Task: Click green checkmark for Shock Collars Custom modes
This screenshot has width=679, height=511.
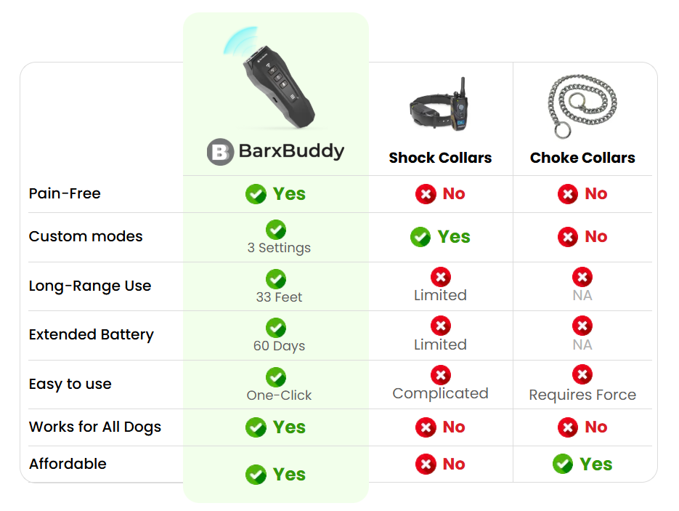Action: [x=420, y=237]
